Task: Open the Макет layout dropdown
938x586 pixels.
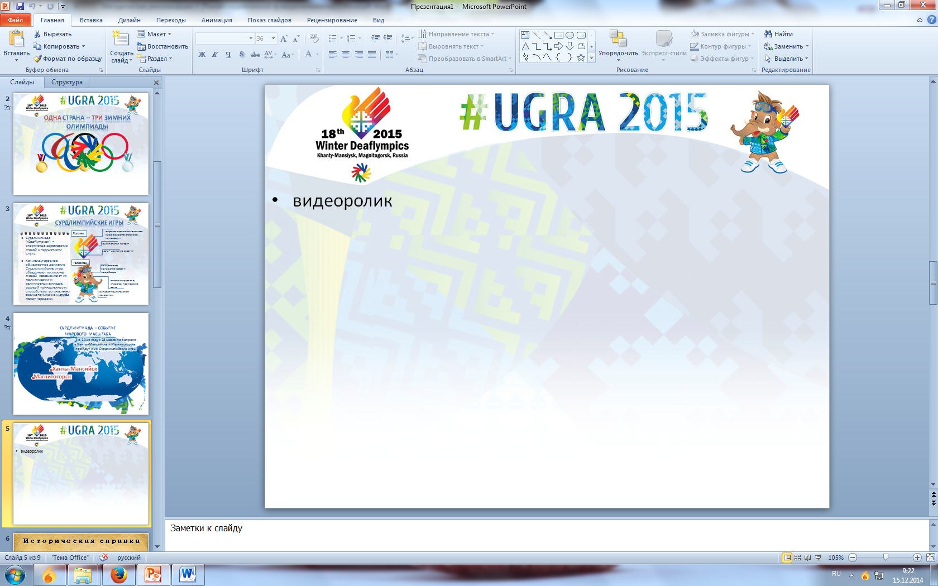Action: [x=154, y=34]
